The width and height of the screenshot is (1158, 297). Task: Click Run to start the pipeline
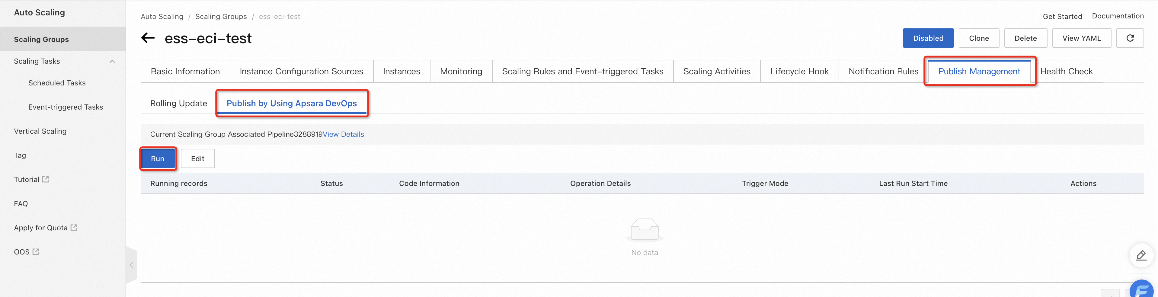157,158
